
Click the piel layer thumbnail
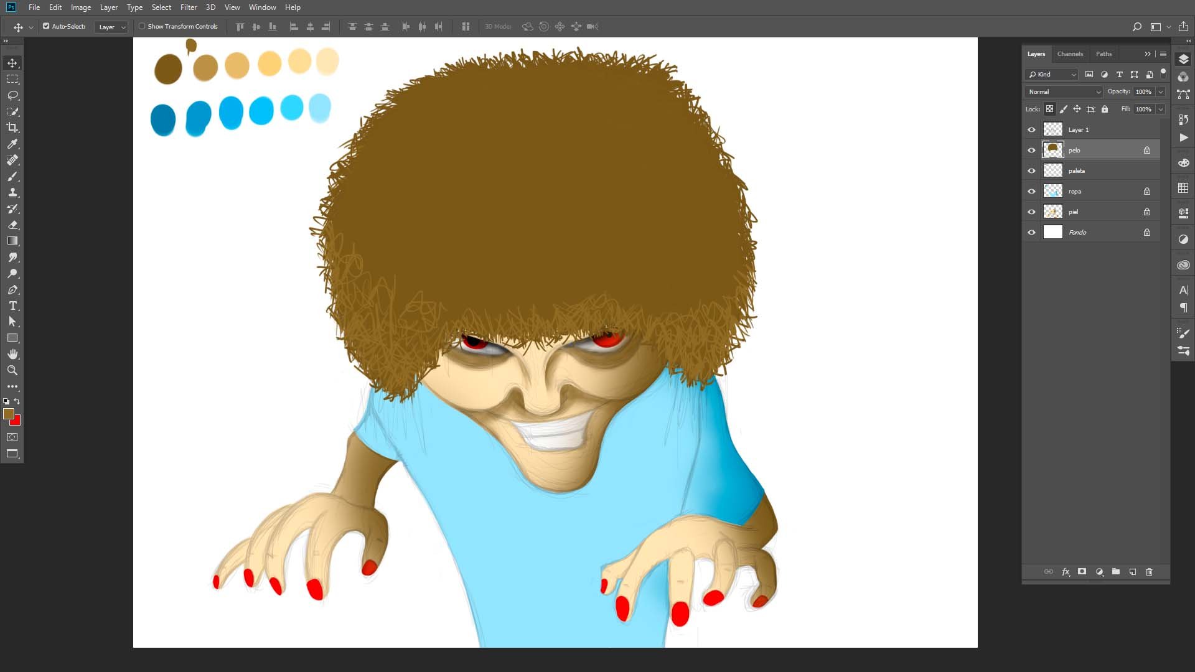point(1052,212)
